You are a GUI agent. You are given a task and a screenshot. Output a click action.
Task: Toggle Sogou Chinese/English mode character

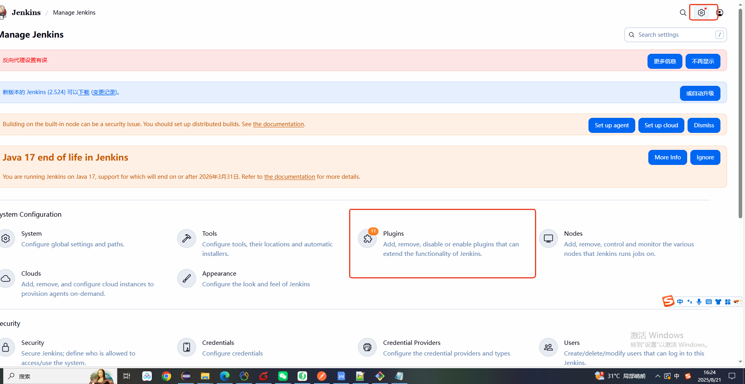click(680, 302)
